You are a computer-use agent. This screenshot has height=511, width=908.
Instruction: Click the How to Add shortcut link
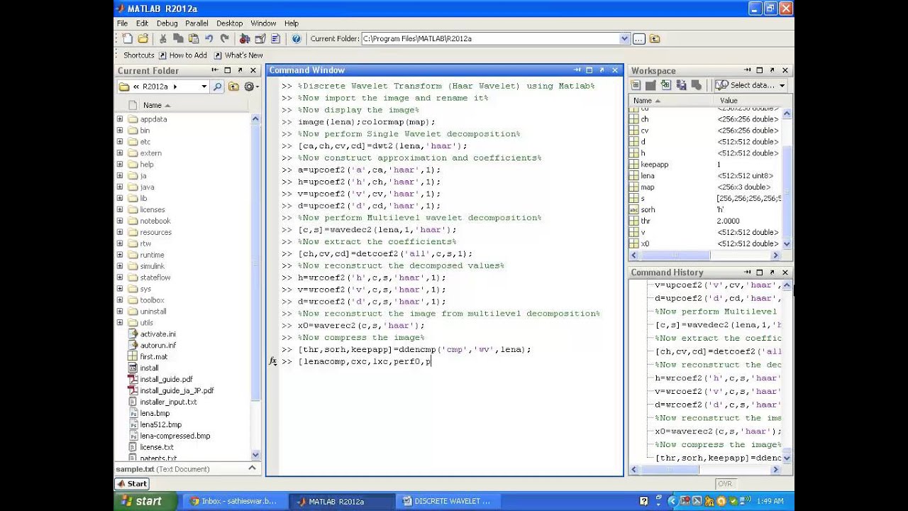click(183, 55)
